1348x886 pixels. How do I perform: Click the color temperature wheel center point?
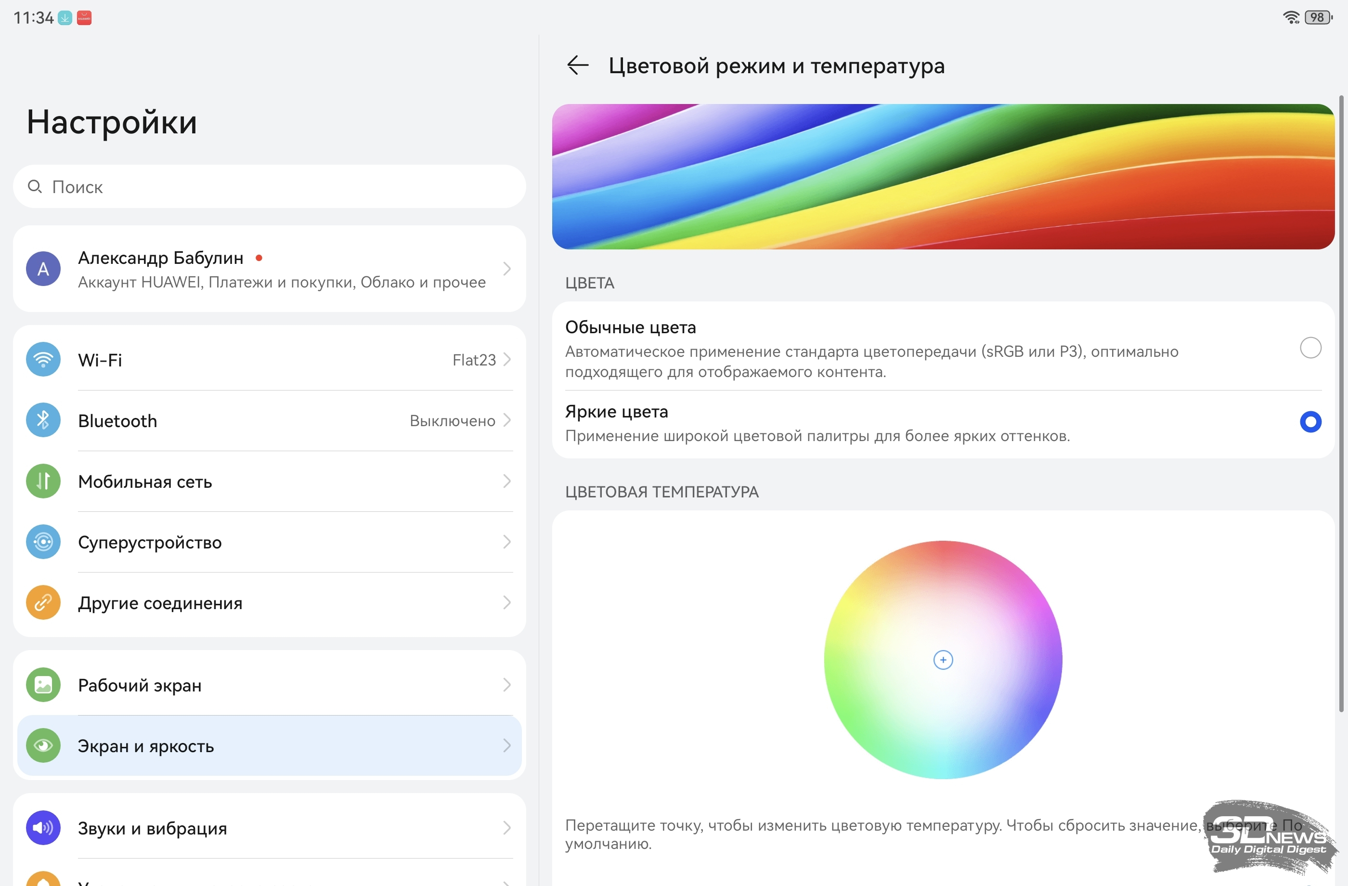(x=943, y=659)
